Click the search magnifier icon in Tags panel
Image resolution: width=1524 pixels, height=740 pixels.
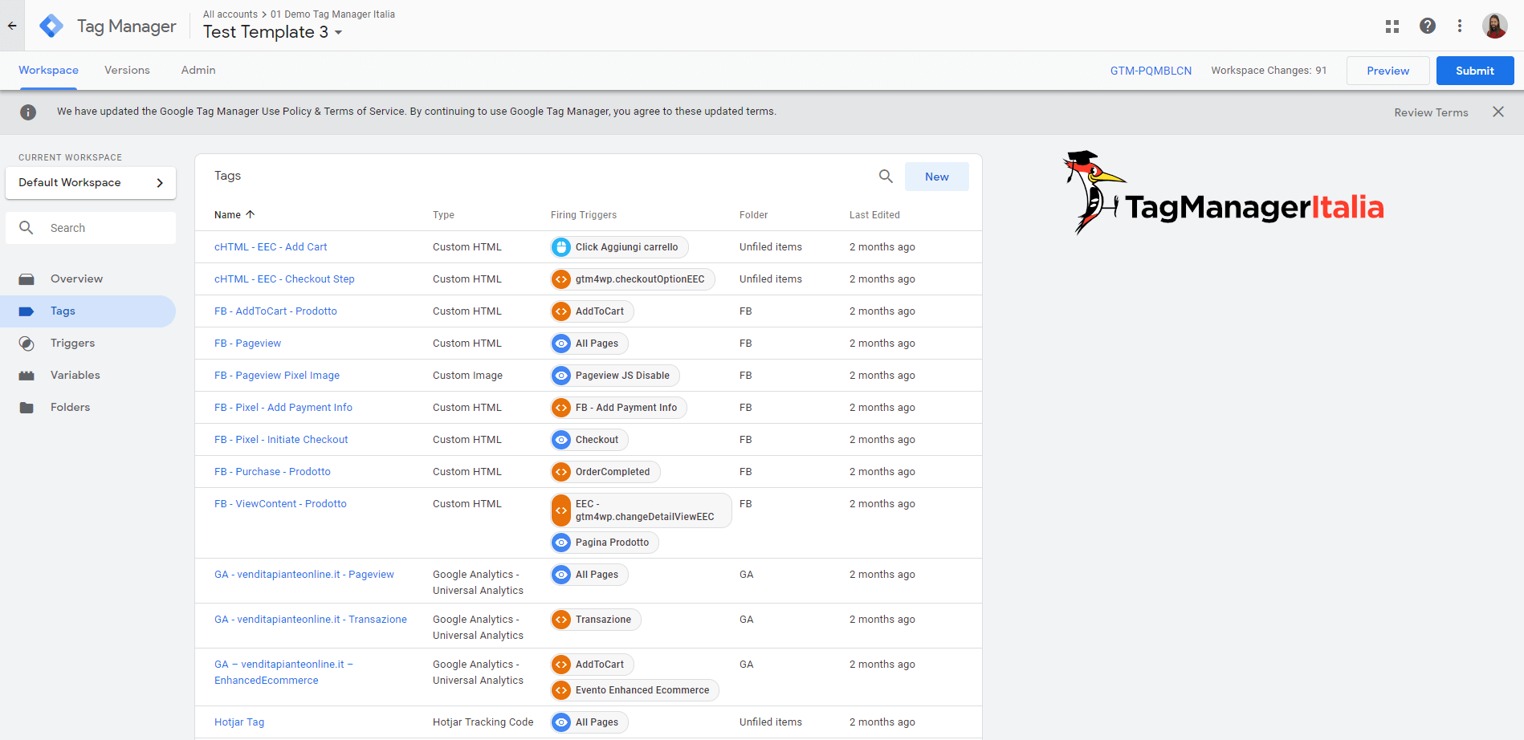pyautogui.click(x=886, y=176)
